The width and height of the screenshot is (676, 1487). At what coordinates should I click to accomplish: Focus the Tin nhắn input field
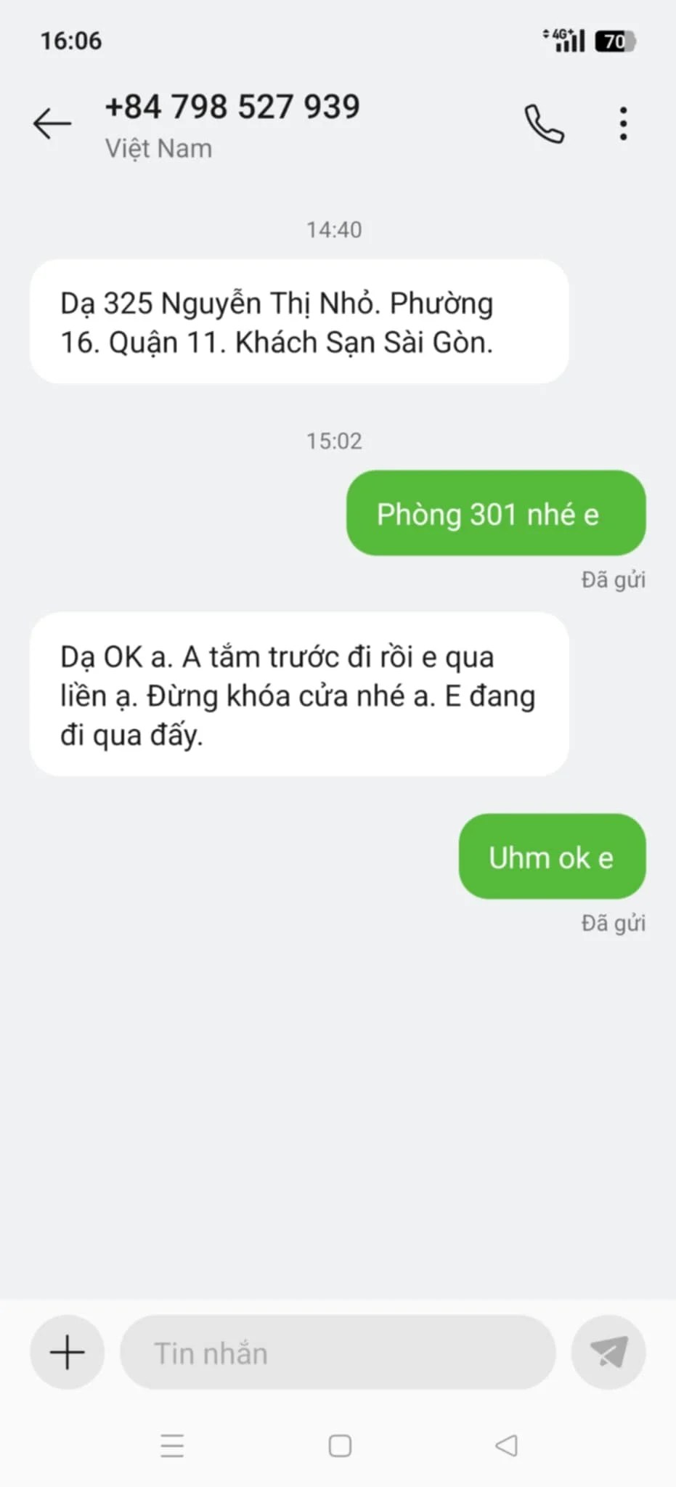point(338,1352)
